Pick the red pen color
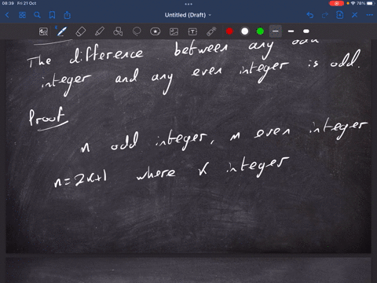 click(229, 31)
